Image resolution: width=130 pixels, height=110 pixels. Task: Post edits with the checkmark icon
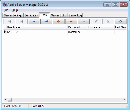click(x=96, y=21)
